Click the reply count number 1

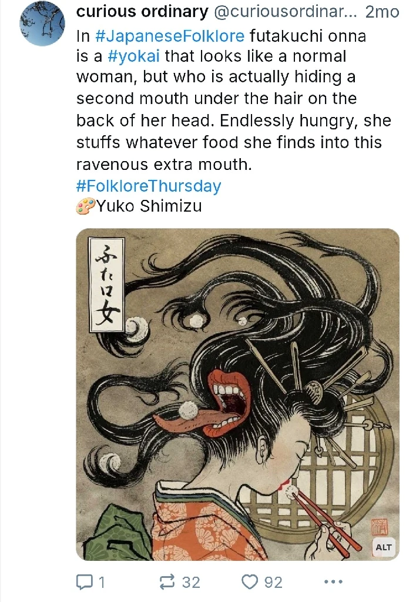(101, 583)
